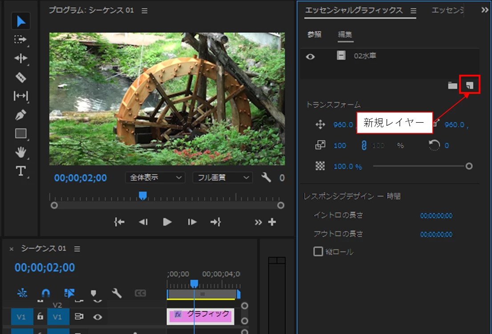This screenshot has height=334, width=492.
Task: Open timeline display settings wrench
Action: coord(117,293)
